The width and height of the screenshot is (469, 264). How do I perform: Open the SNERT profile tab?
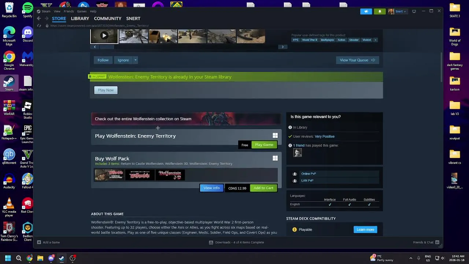[x=133, y=18]
